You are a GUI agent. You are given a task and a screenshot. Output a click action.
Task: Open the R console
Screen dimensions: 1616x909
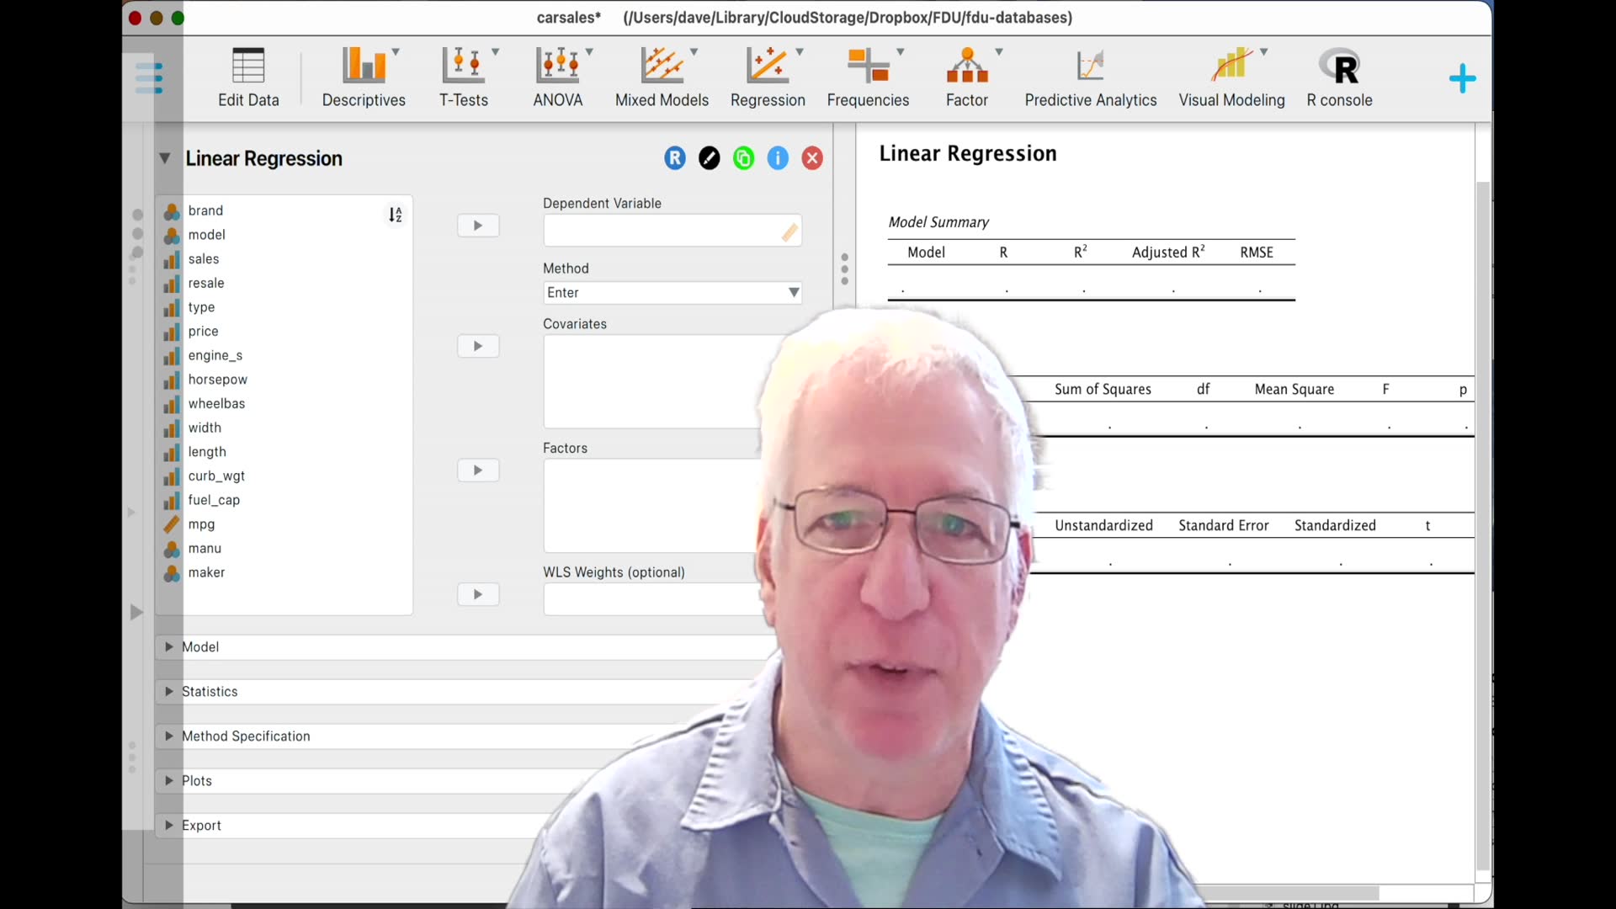(x=1338, y=76)
